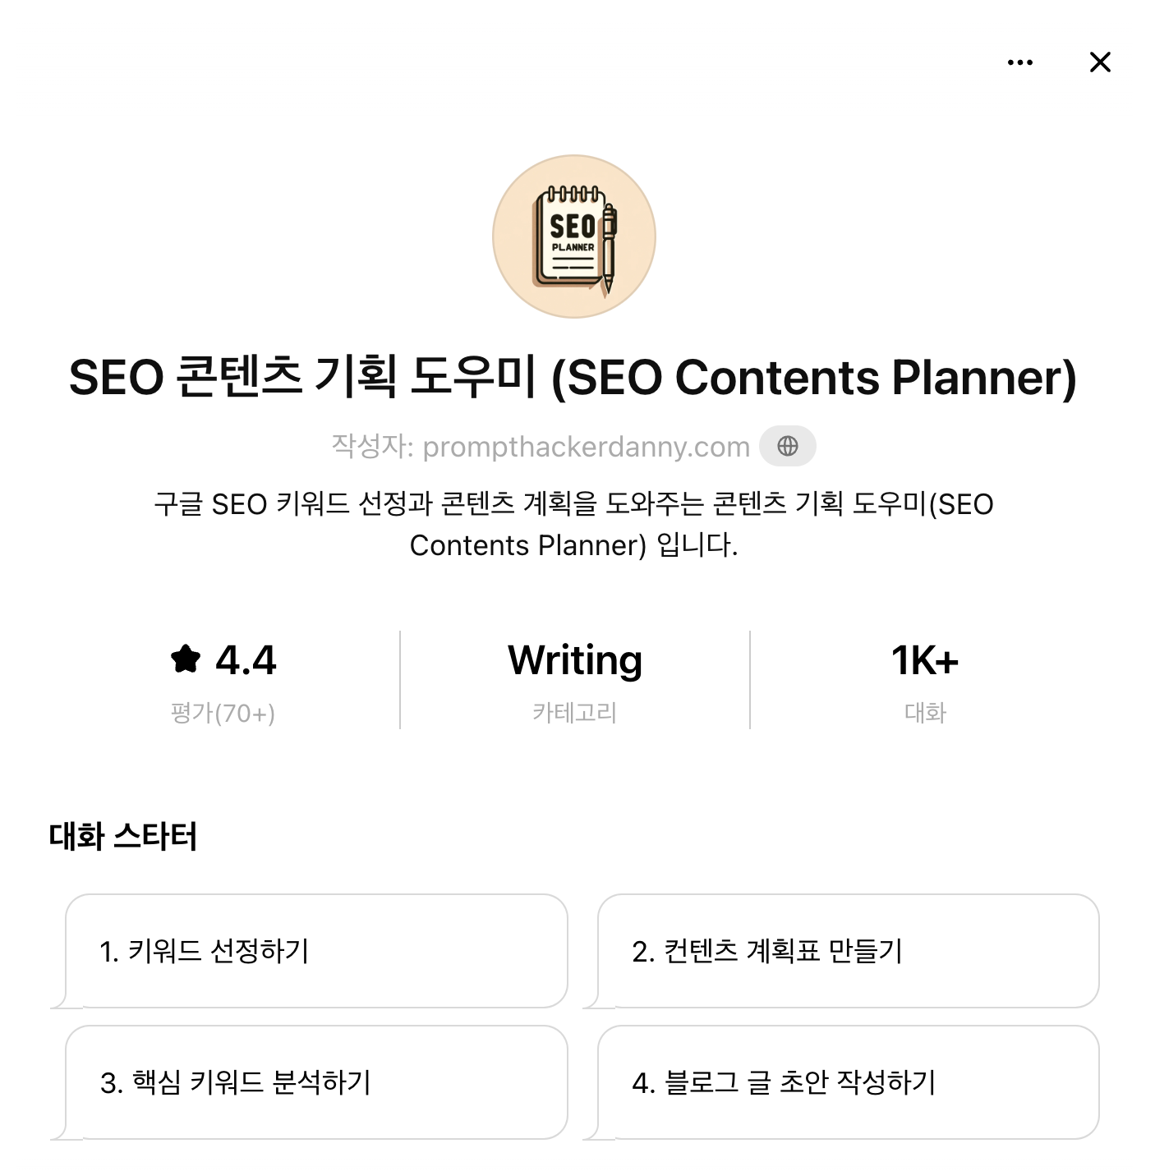Open the more options ellipsis menu

coord(1019,62)
